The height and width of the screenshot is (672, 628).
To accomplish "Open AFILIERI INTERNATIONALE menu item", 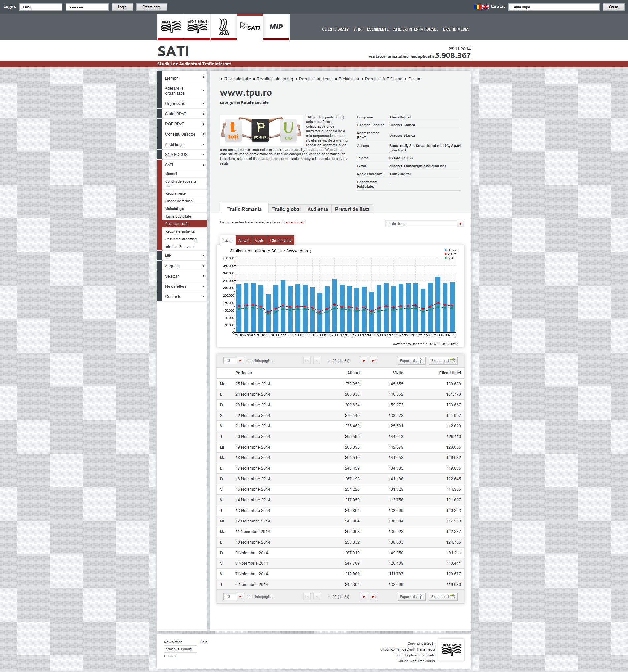I will pyautogui.click(x=416, y=29).
